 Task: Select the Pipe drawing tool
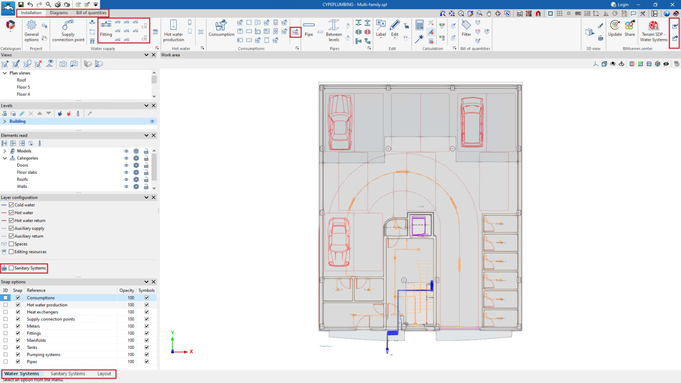coord(309,28)
